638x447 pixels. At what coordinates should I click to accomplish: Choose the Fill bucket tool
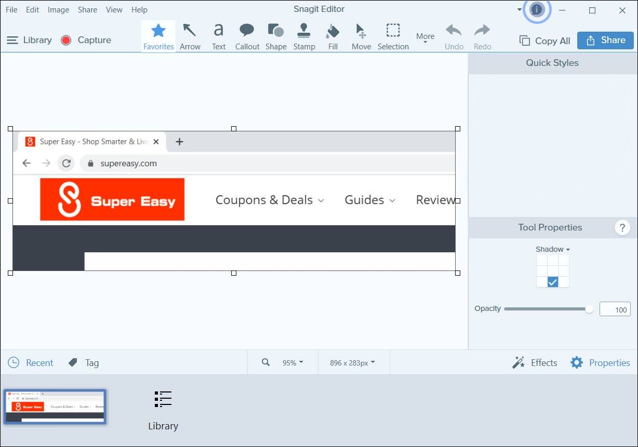[333, 36]
